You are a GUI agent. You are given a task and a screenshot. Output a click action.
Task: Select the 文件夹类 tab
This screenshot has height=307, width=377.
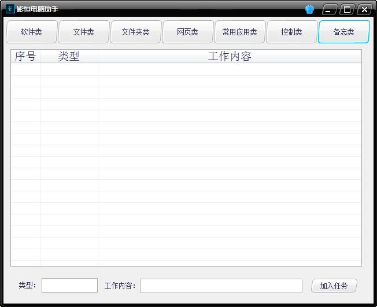136,32
